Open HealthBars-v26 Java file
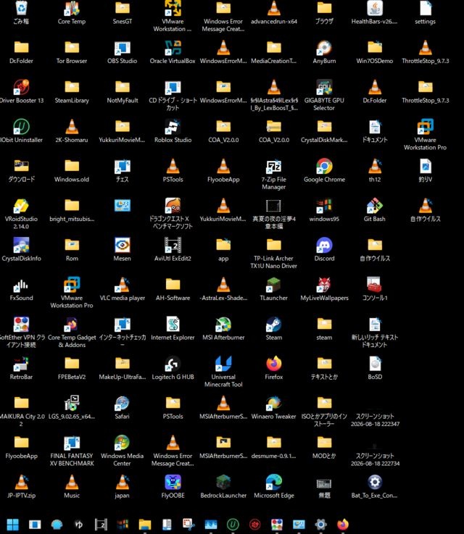 pos(375,8)
